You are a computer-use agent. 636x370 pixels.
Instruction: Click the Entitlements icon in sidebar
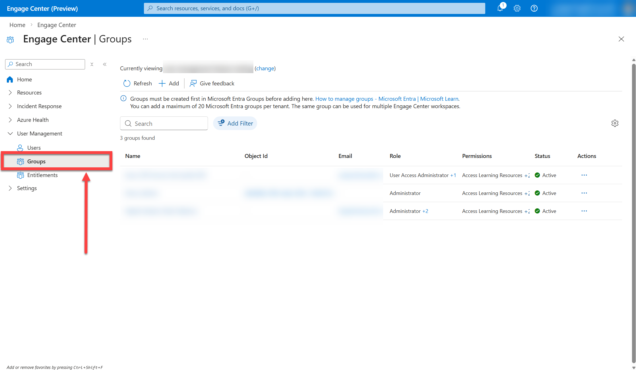pos(20,175)
